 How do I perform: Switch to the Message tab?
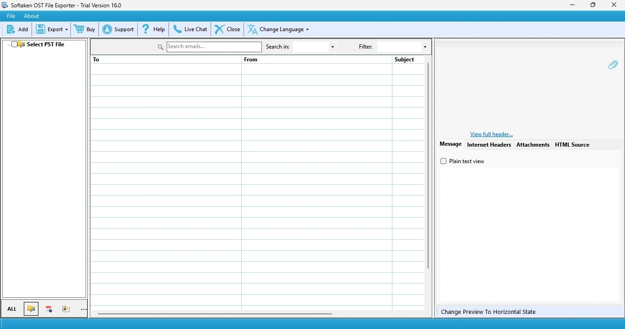[x=451, y=144]
